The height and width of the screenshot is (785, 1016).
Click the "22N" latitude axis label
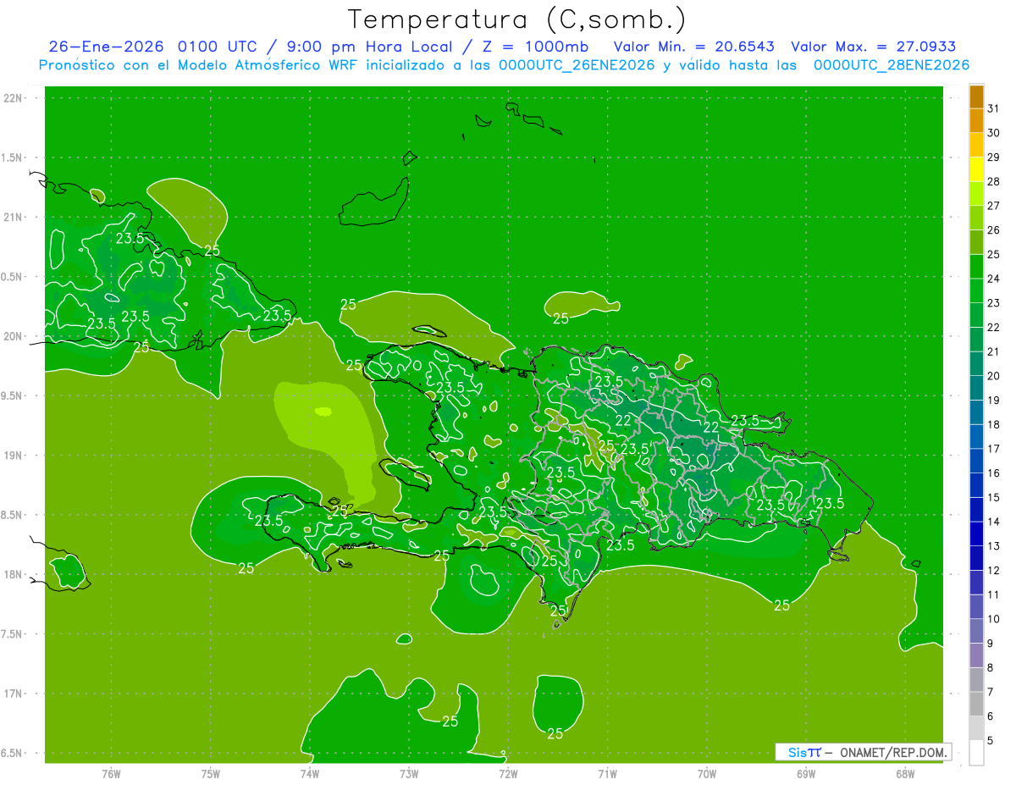[12, 98]
